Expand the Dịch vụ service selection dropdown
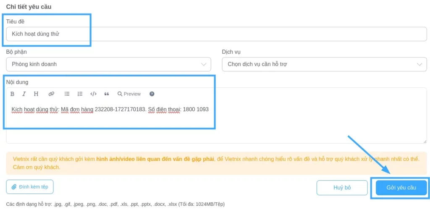430x215 pixels. (324, 64)
